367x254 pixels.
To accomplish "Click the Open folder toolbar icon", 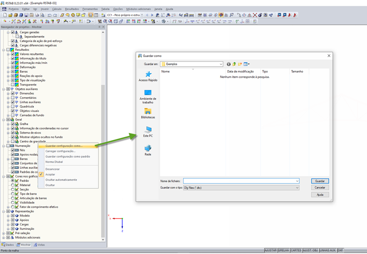I will [x=10, y=15].
